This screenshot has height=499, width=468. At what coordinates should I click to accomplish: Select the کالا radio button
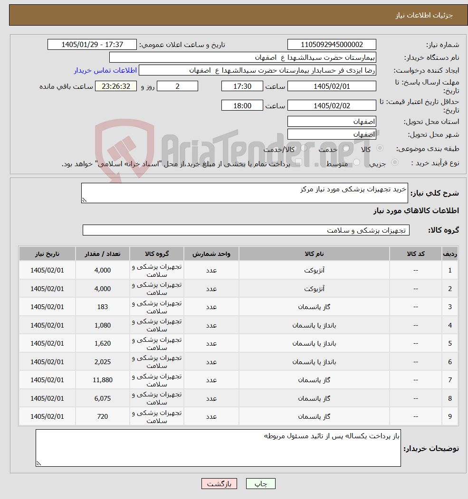(380, 148)
